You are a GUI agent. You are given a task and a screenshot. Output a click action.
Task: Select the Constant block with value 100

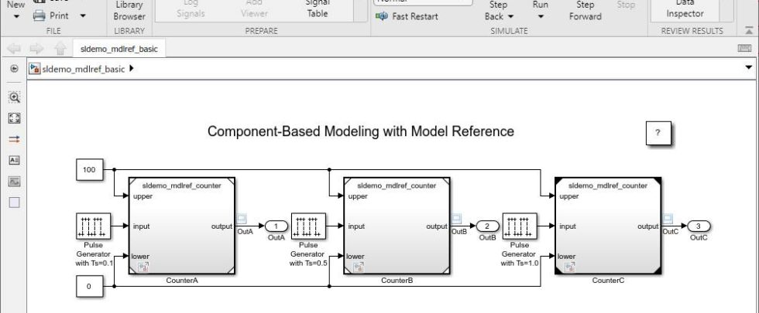click(x=90, y=169)
